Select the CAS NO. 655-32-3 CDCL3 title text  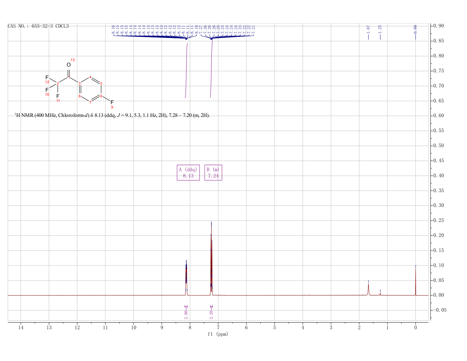[x=38, y=26]
